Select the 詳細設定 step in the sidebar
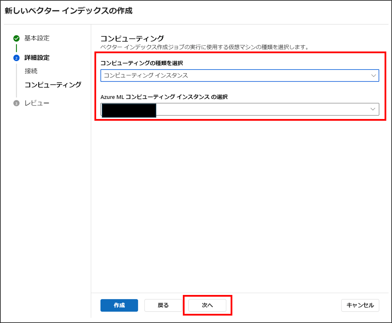Viewport: 392px width, 323px height. 37,58
